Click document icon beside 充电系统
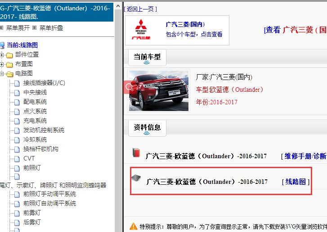Screen dimensions: 327x232 click(x=17, y=121)
